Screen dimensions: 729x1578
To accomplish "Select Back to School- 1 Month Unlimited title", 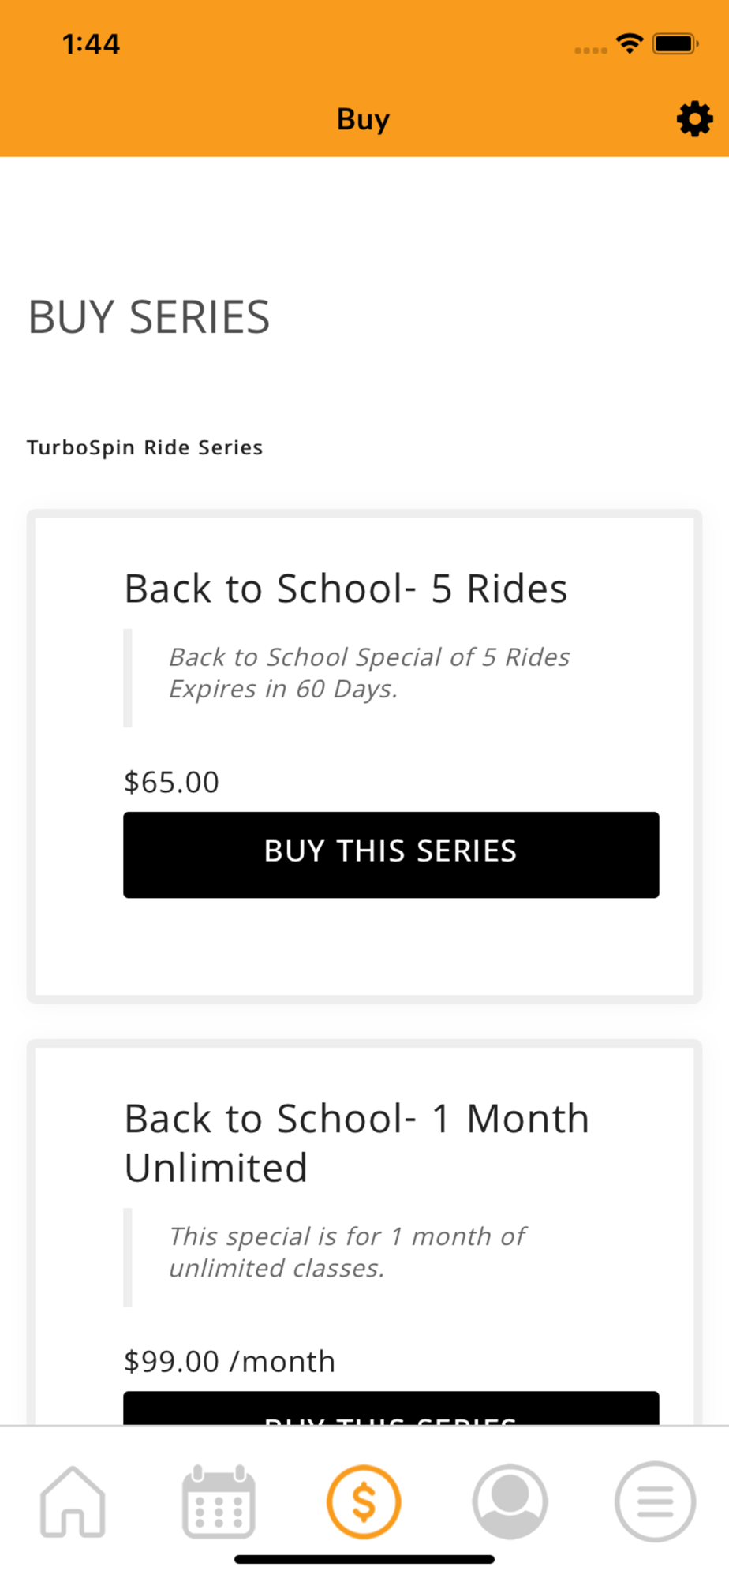I will point(357,1142).
